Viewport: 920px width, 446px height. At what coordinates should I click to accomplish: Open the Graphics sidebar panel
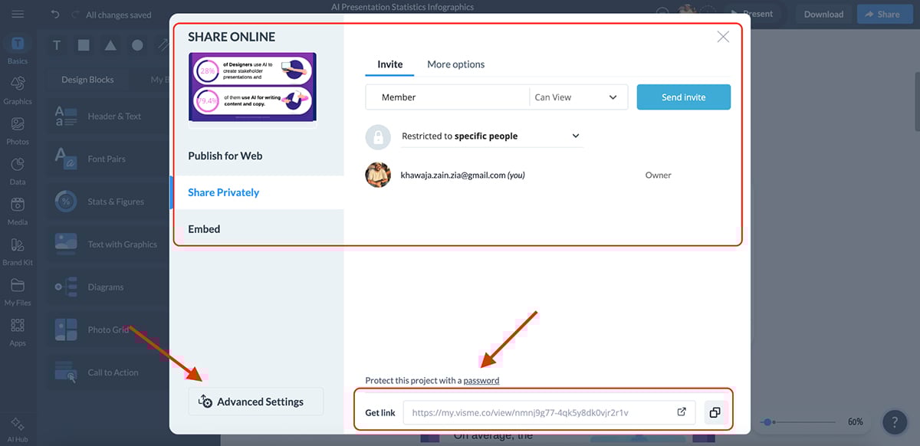[18, 88]
